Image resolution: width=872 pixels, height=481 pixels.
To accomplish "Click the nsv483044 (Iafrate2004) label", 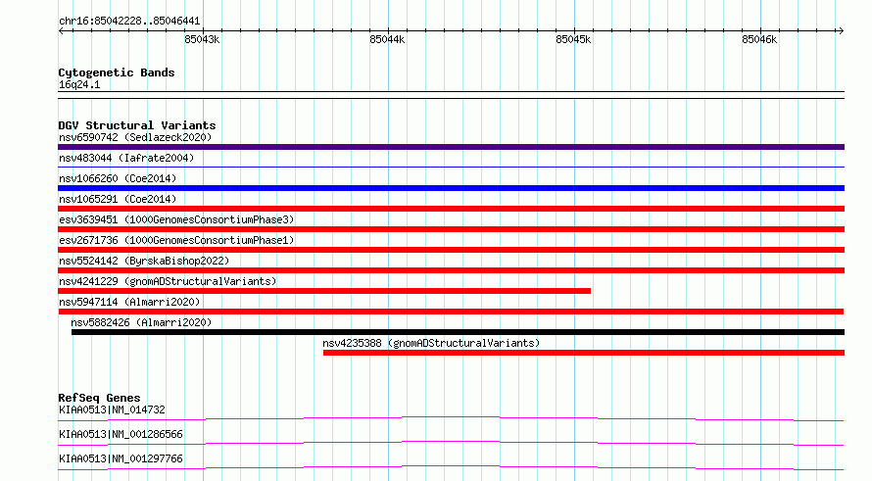I will [126, 158].
